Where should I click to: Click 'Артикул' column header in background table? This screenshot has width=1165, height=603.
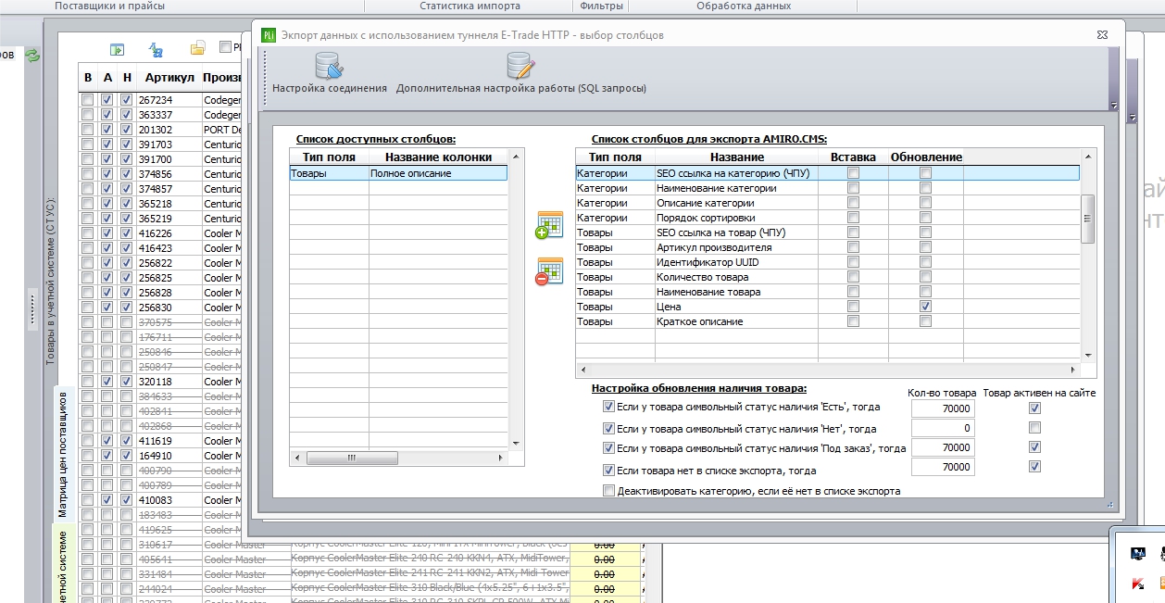tap(169, 78)
